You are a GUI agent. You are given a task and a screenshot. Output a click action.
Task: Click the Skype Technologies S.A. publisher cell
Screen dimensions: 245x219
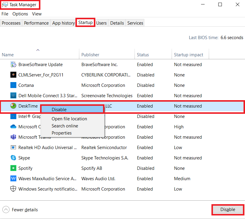pyautogui.click(x=105, y=158)
